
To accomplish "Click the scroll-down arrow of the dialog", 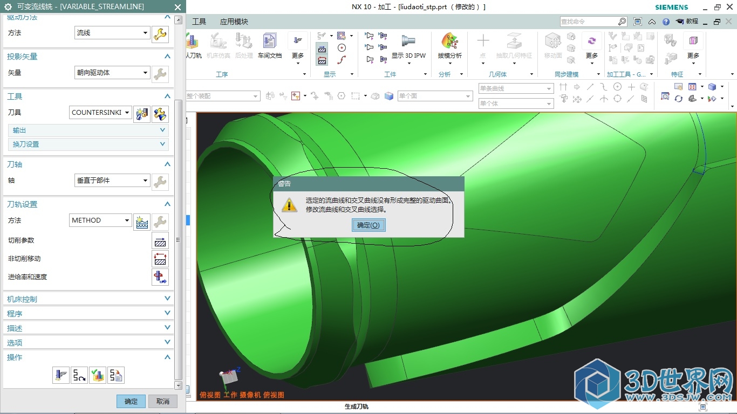I will click(x=179, y=385).
